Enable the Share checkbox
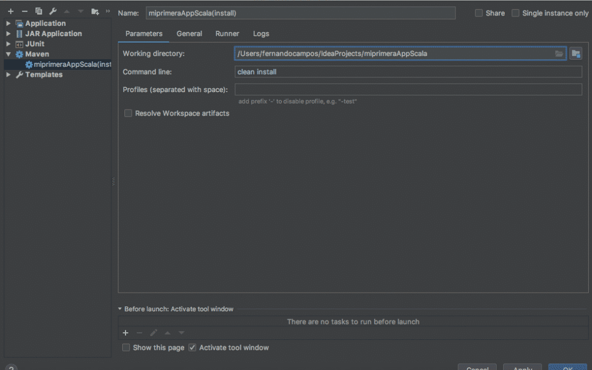Screen dimensions: 592x370 pos(479,13)
